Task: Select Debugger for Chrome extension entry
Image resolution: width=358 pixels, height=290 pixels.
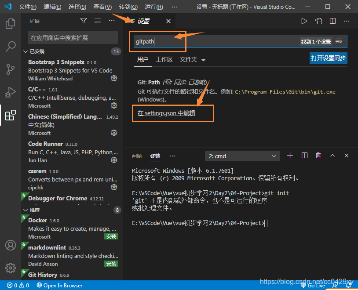Action: [72, 199]
